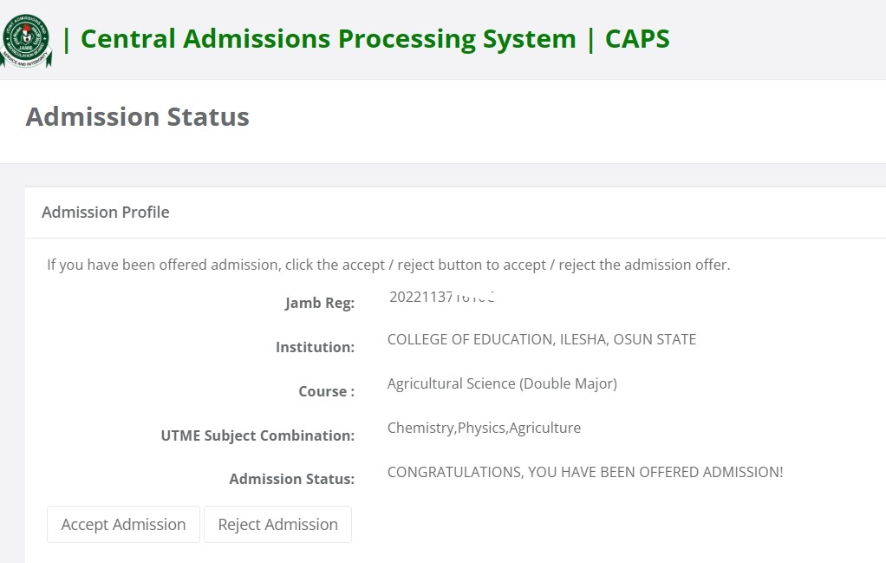Select College of Education, Ilesha institution text
Viewport: 886px width, 563px height.
(541, 339)
